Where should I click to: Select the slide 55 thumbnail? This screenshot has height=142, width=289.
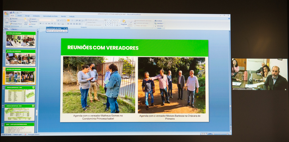click(x=20, y=94)
